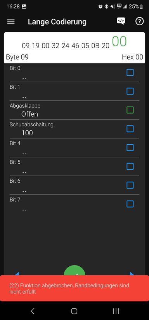Toggle the Bit 0 checkbox

[130, 72]
